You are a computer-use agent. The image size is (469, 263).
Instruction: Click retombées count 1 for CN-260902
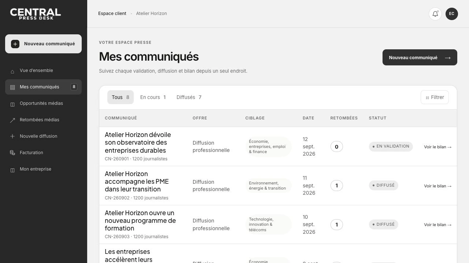click(x=337, y=186)
